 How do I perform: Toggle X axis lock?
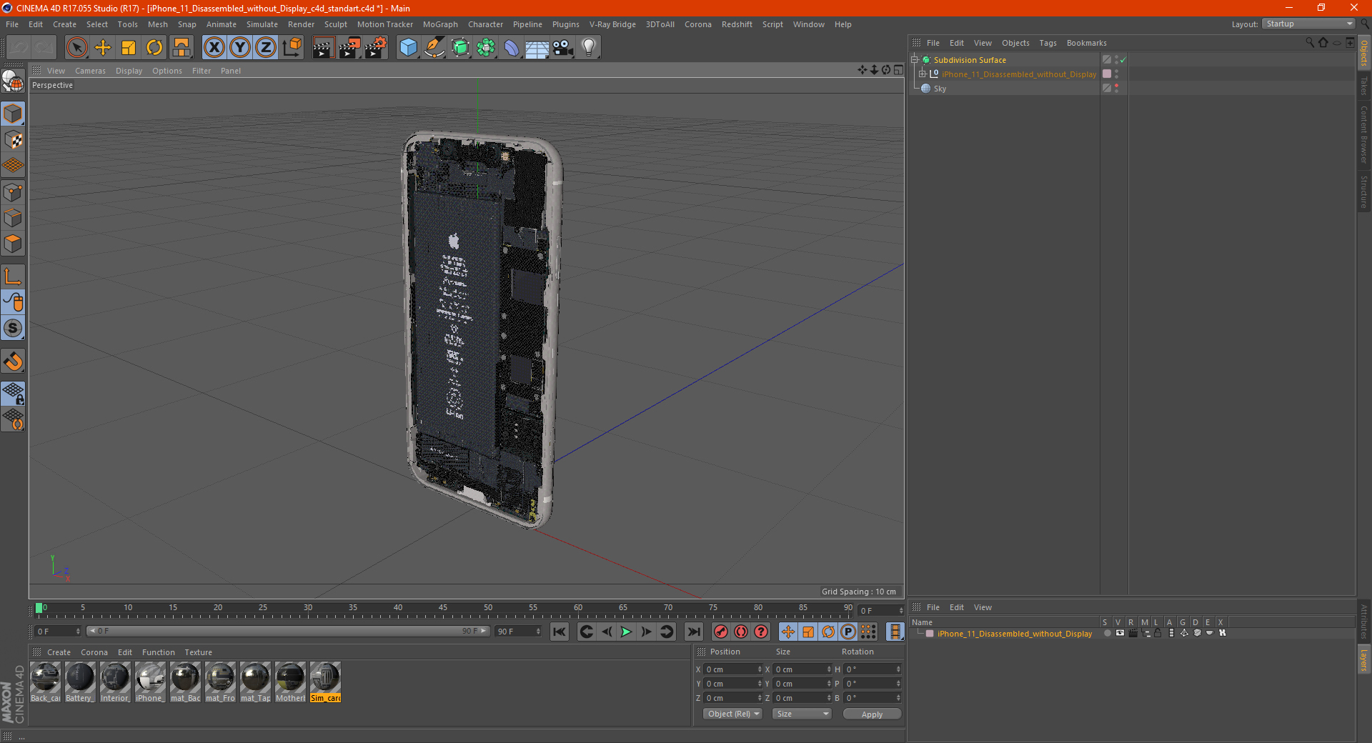(x=214, y=48)
